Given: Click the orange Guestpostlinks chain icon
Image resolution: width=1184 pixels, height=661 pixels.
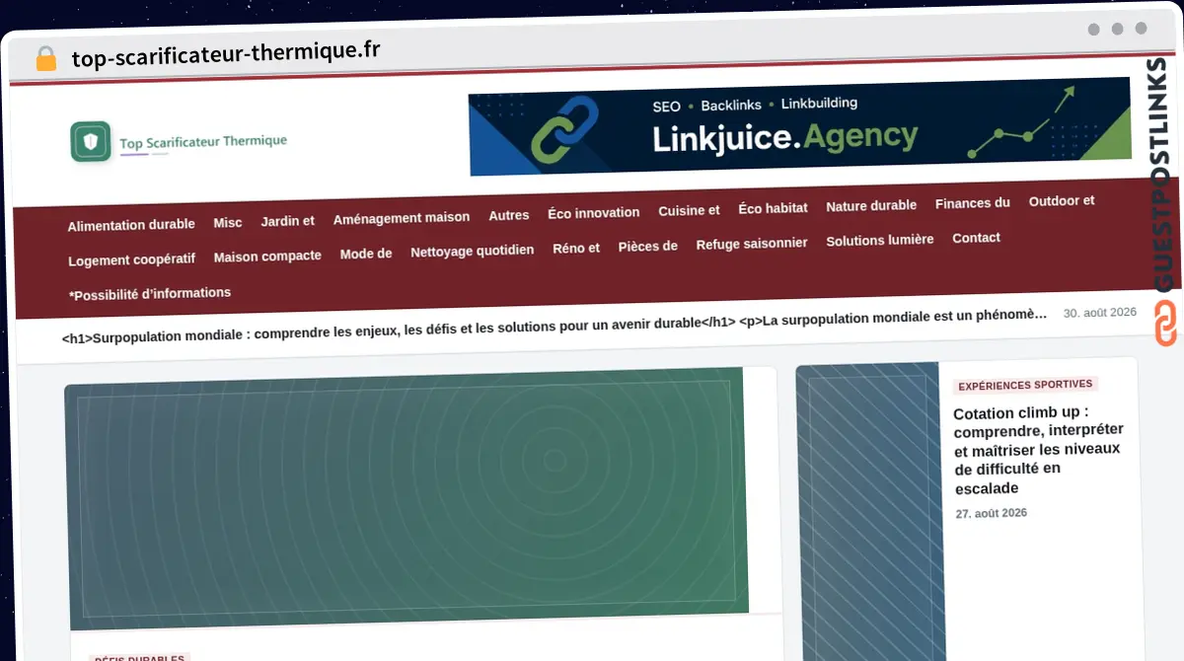Looking at the screenshot, I should (1165, 325).
